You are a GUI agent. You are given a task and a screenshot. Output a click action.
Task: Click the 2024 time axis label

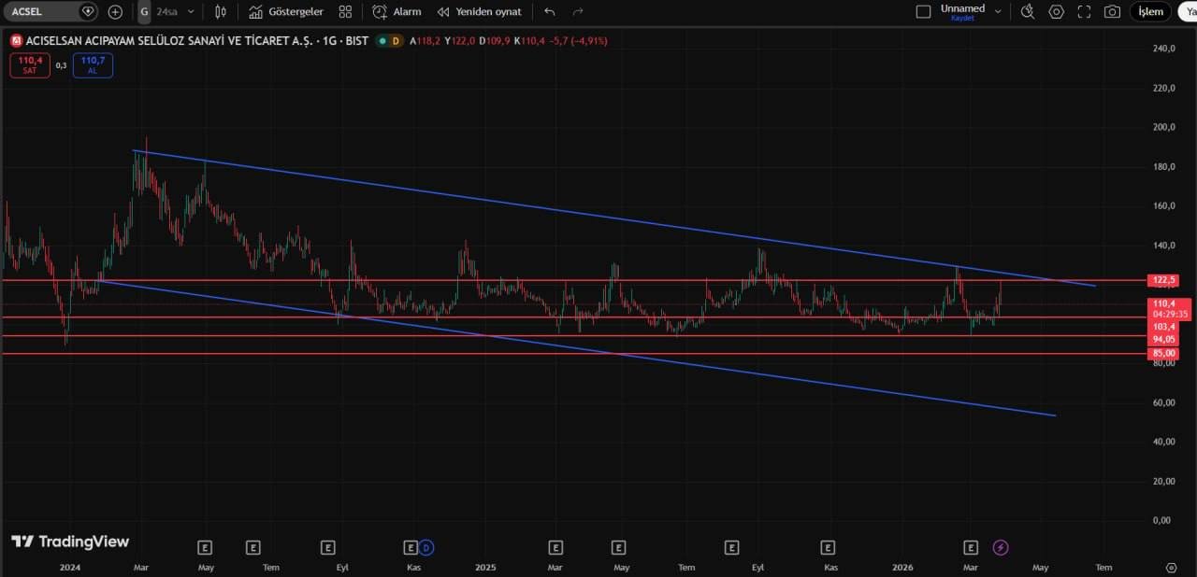pyautogui.click(x=70, y=567)
